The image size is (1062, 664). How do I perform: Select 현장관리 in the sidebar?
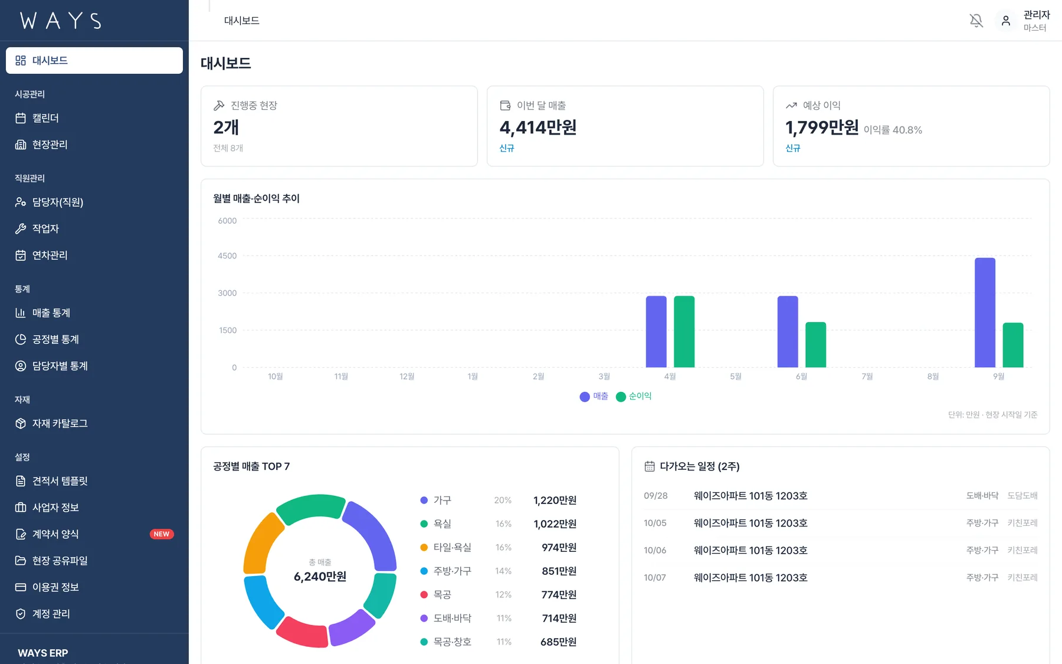[94, 145]
